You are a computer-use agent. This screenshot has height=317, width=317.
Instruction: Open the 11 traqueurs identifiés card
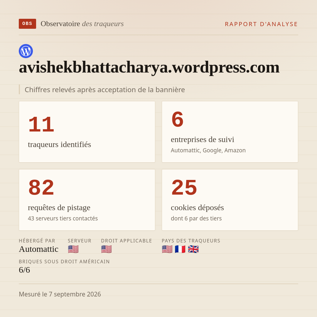point(87,132)
